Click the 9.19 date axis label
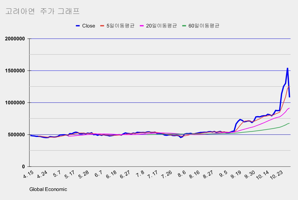Screen dimensions: 298x200 (236, 174)
